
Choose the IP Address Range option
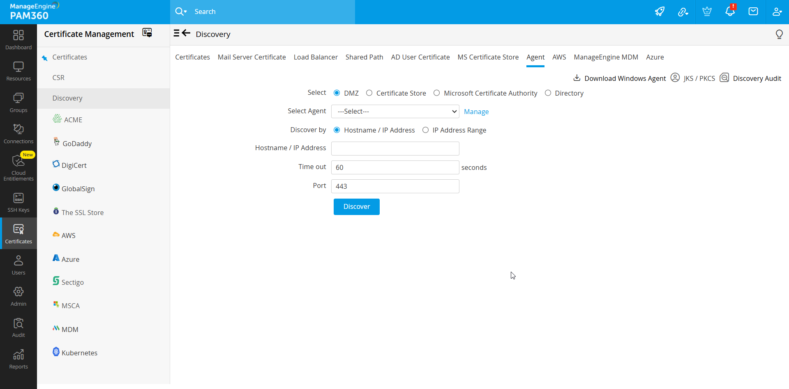(425, 130)
